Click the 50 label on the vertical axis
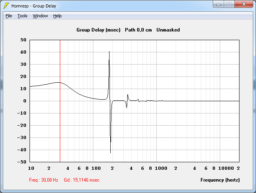This screenshot has height=193, width=256. click(23, 40)
